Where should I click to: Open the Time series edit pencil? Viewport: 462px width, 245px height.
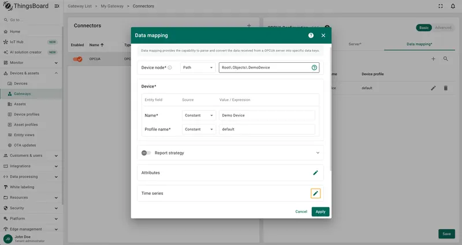(x=315, y=193)
